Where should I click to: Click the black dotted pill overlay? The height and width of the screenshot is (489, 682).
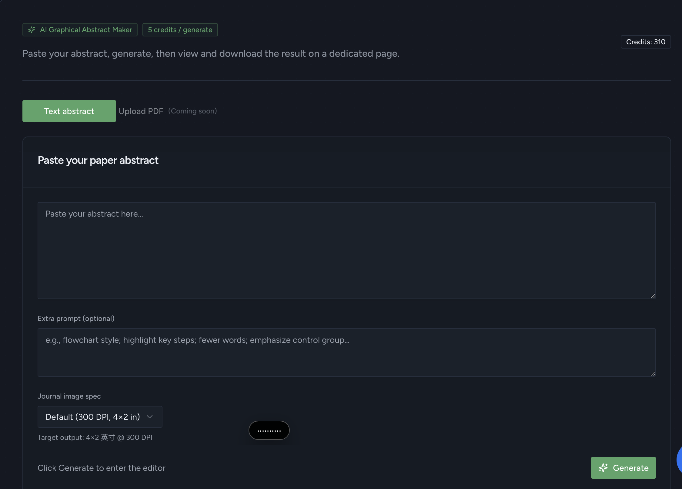[x=269, y=430]
